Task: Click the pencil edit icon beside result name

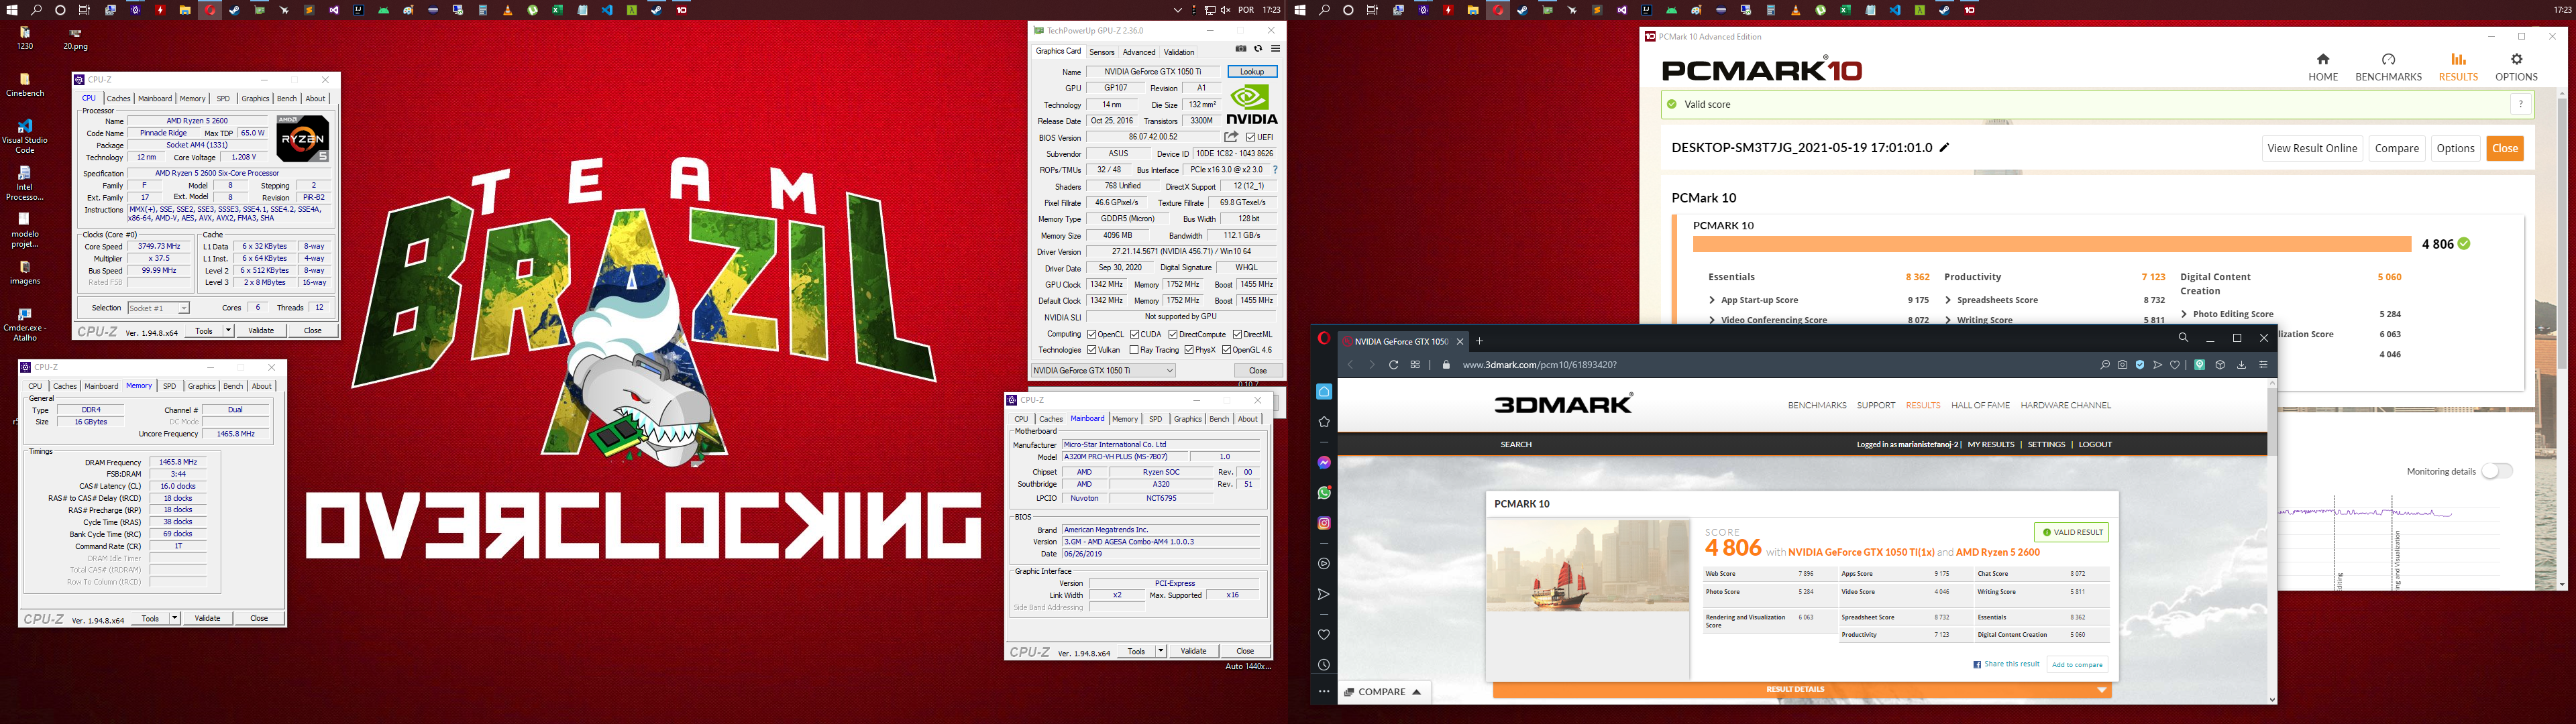Action: tap(1945, 148)
